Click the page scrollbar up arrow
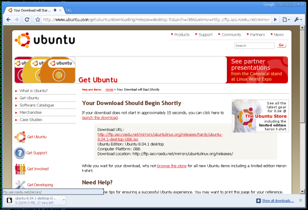Image resolution: width=308 pixels, height=210 pixels. 302,28
